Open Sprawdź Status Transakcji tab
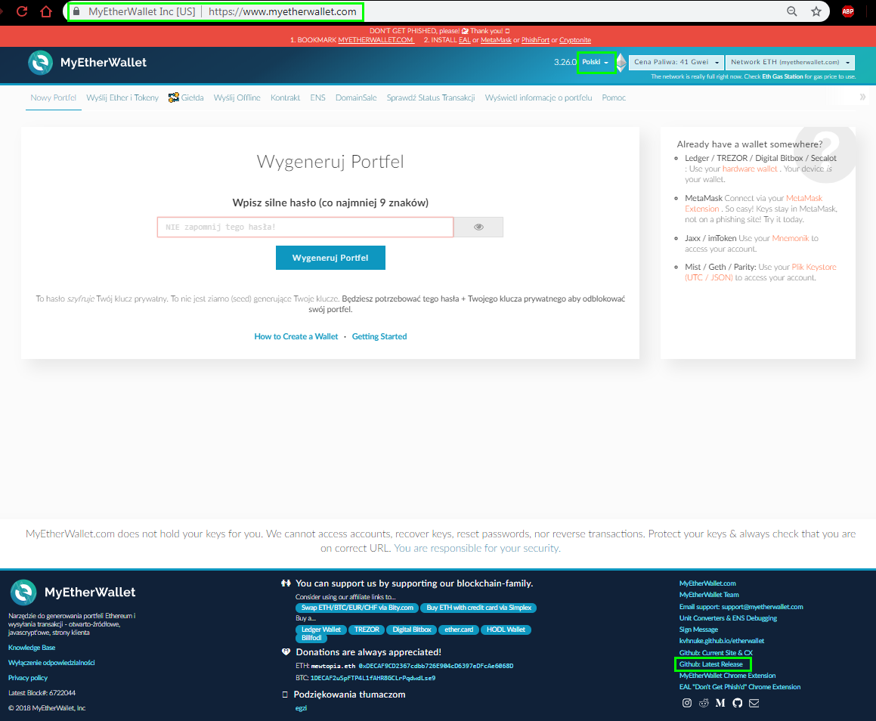Screen dimensions: 876x721 click(431, 97)
